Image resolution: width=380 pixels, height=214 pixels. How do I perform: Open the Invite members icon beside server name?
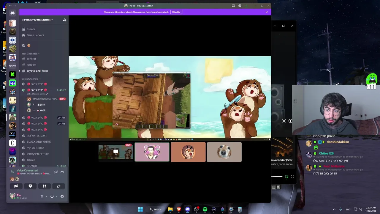pyautogui.click(x=64, y=20)
